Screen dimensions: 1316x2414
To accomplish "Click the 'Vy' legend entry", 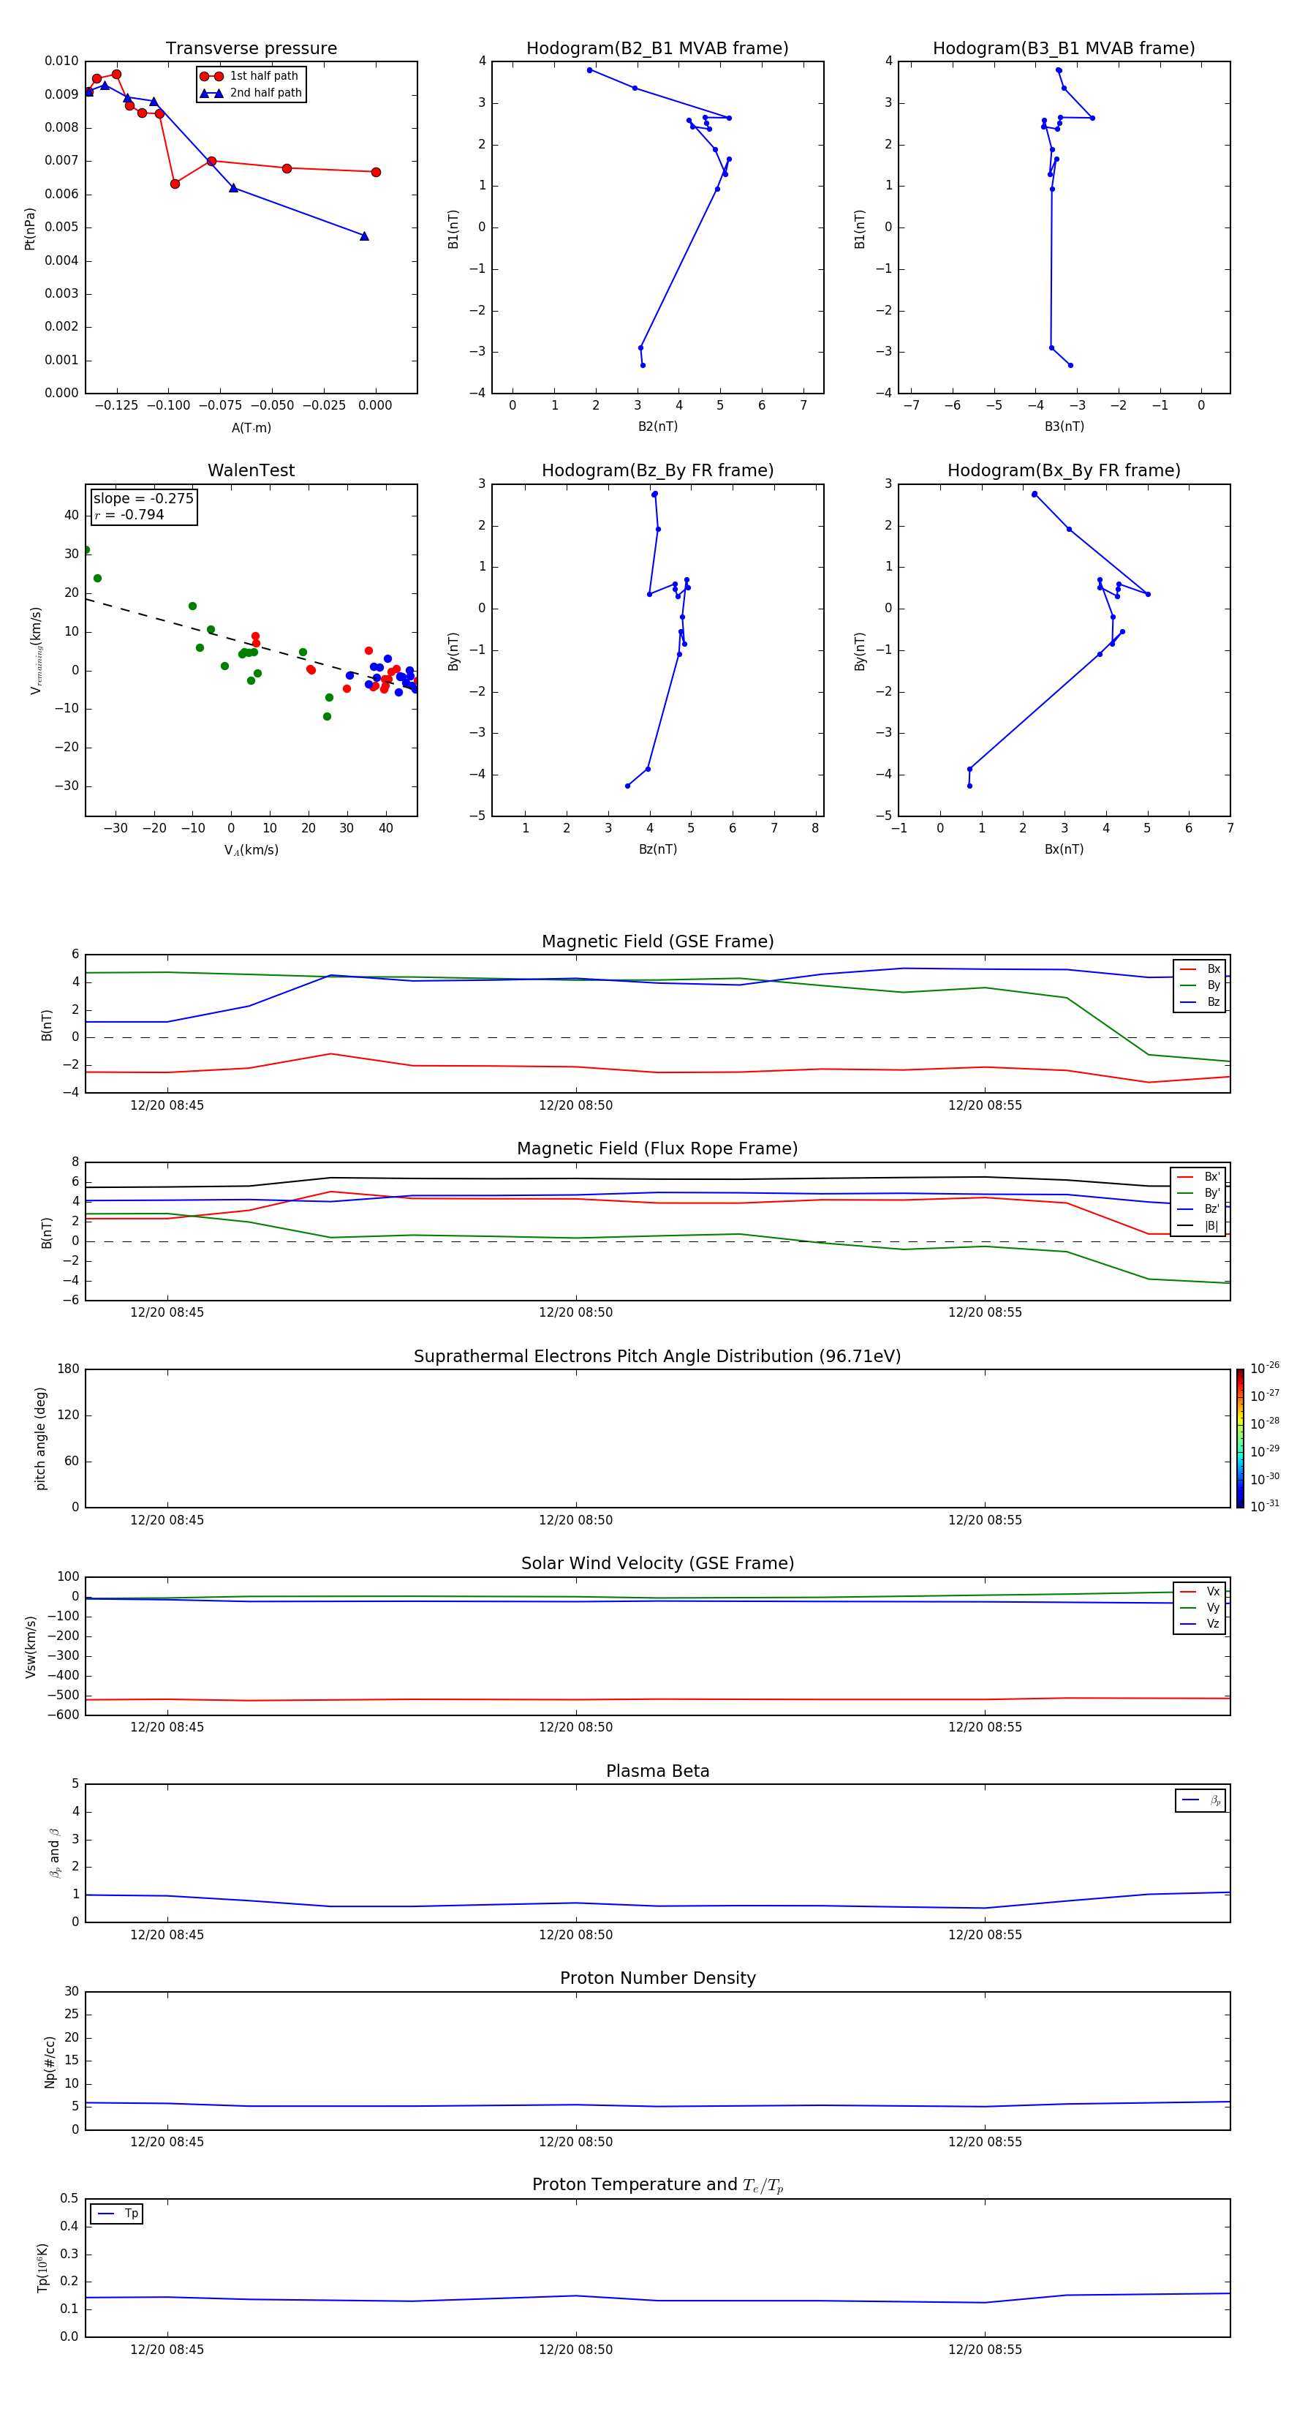I will [x=1200, y=1607].
